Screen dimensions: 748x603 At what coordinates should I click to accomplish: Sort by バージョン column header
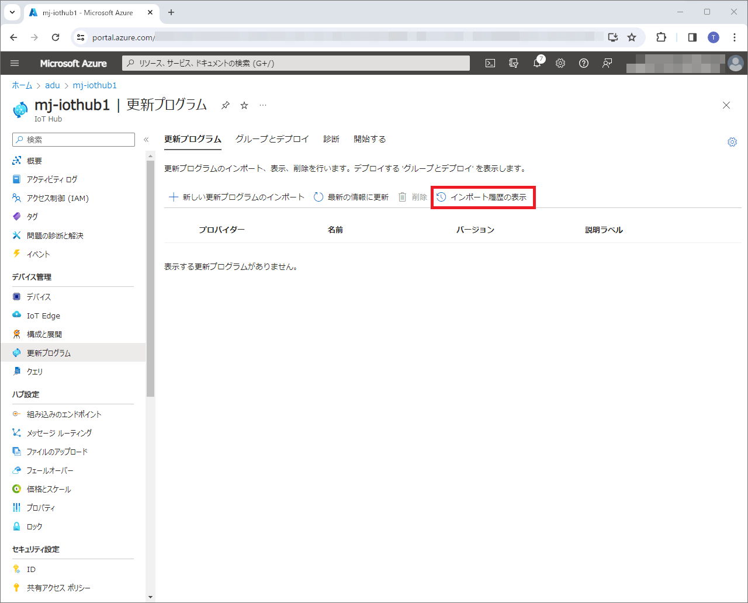[476, 230]
